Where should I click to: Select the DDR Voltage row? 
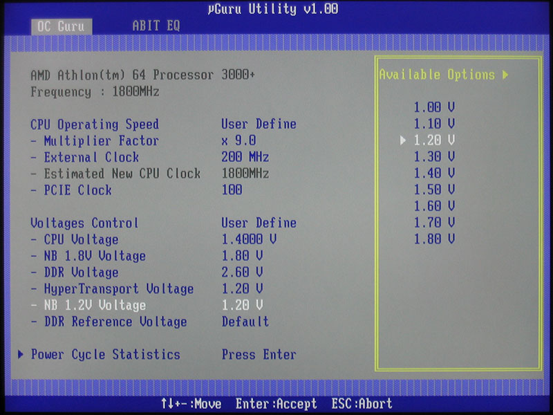coord(75,273)
